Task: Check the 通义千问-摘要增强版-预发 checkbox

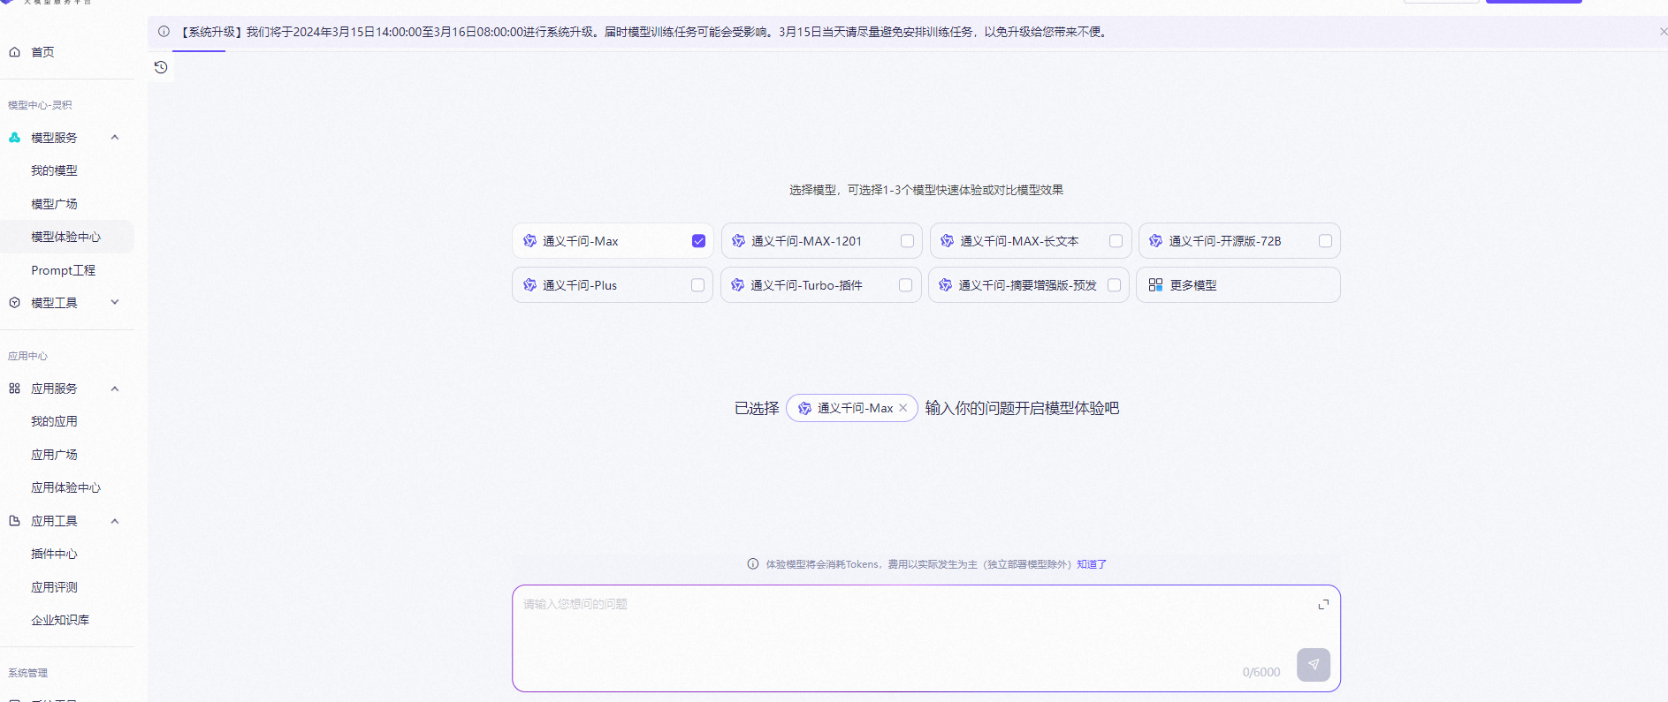Action: point(1115,285)
